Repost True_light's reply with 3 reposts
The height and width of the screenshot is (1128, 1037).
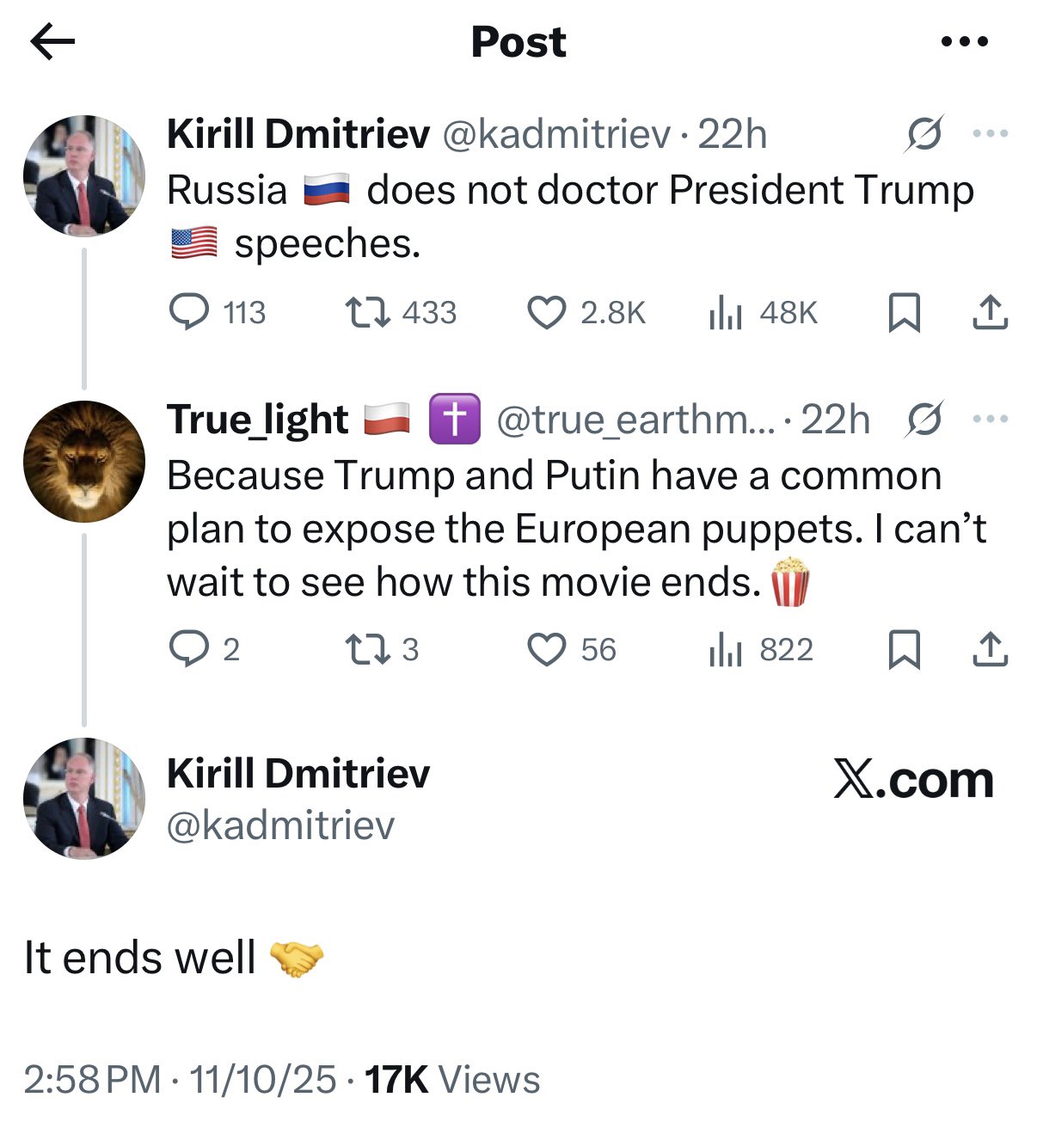point(367,649)
